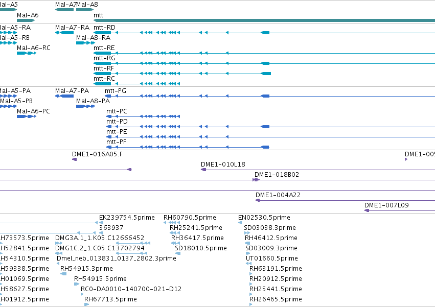Select the RH20912.5prime EST label
Screen dimensions: 435x307
click(x=276, y=279)
